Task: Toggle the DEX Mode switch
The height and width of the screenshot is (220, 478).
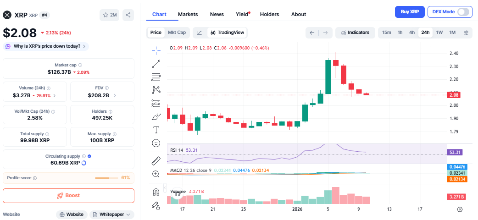Action: point(463,12)
